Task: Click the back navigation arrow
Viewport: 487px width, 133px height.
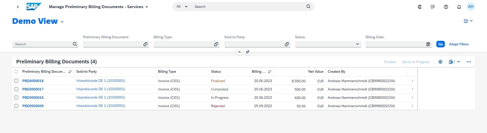Action: click(18, 7)
